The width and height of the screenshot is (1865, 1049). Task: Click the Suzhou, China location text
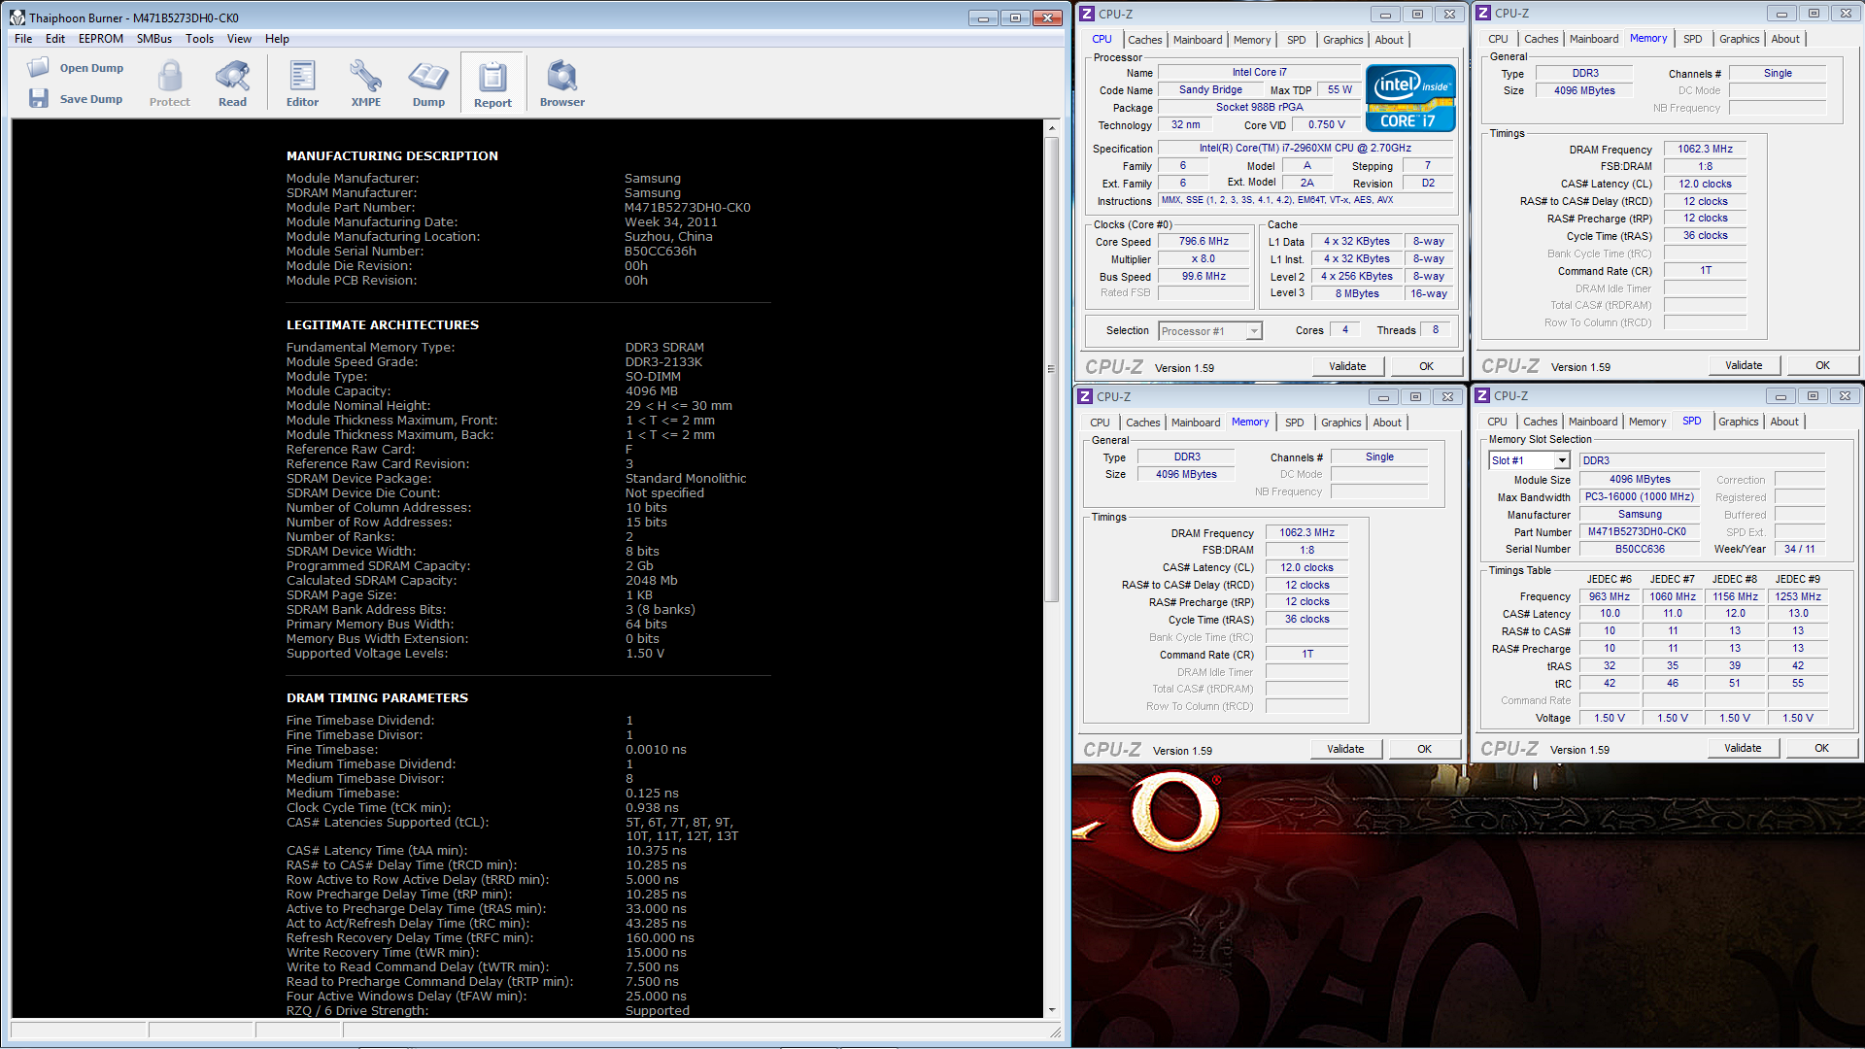click(668, 236)
